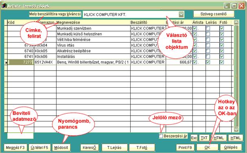The height and width of the screenshot is (153, 247).
Task: Click the Exc export button
Action: click(x=194, y=138)
